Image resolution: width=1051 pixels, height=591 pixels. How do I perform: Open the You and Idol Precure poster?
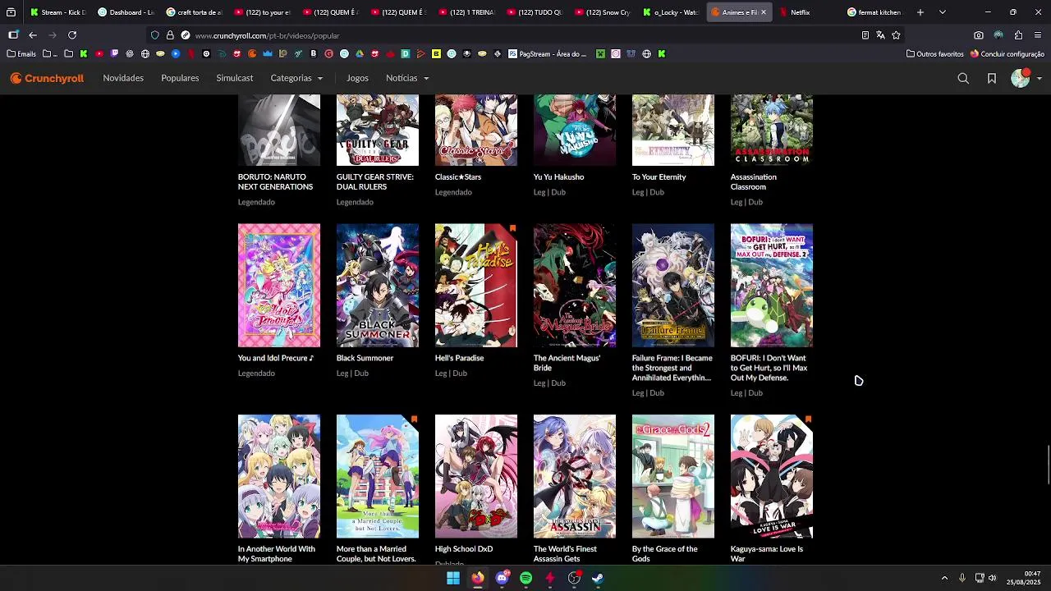coord(279,286)
